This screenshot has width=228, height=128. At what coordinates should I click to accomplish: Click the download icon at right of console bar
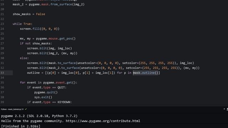coord(227,109)
